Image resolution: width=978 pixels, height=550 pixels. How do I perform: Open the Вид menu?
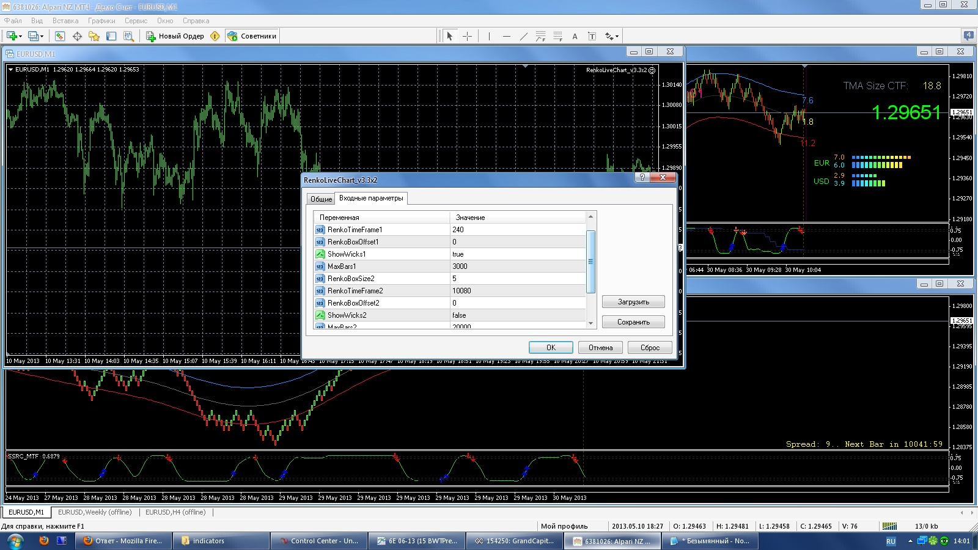37,21
